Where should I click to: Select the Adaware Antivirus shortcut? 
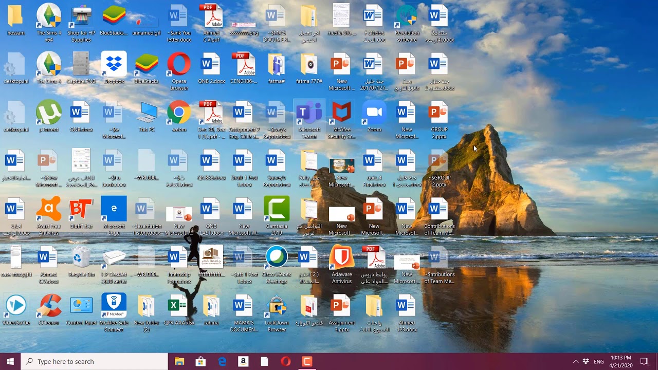(342, 265)
